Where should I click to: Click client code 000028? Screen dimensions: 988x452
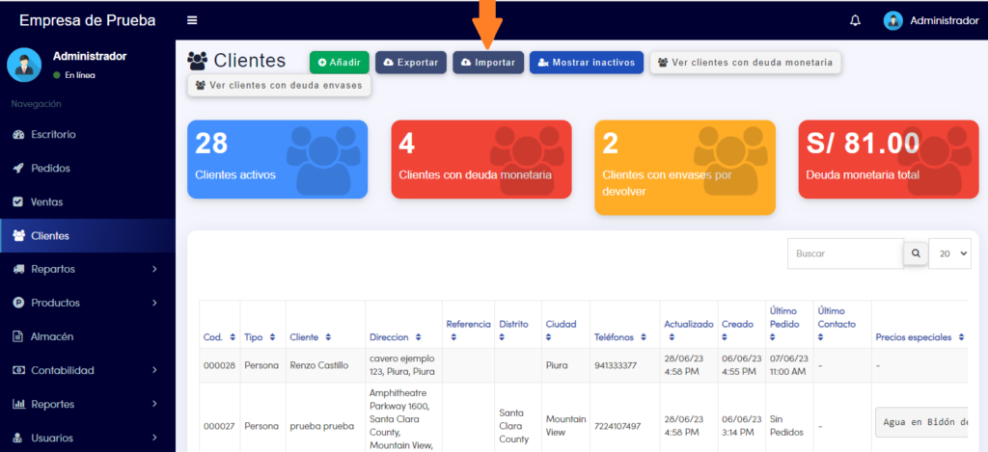pos(219,365)
